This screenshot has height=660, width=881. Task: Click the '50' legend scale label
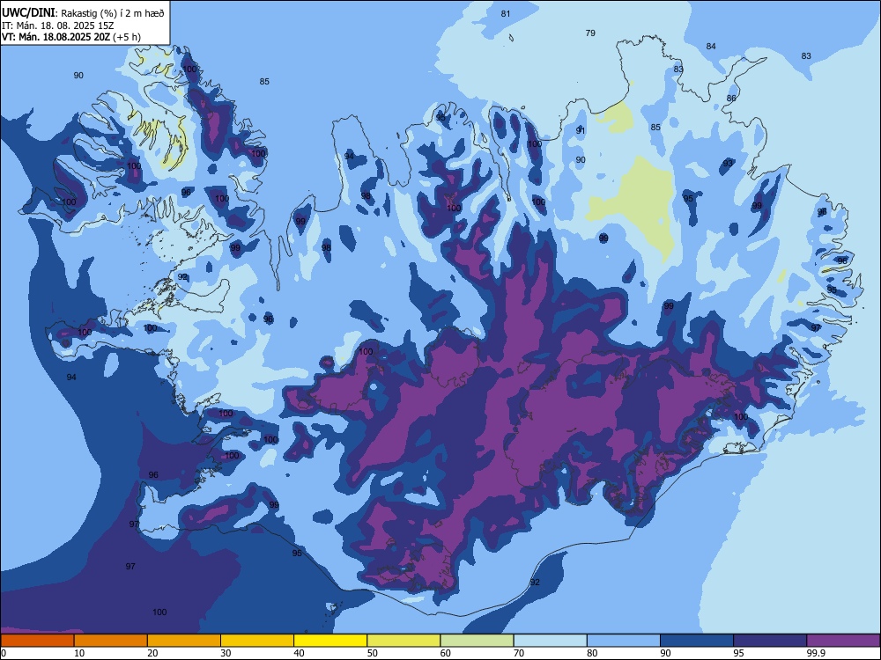[x=373, y=653]
